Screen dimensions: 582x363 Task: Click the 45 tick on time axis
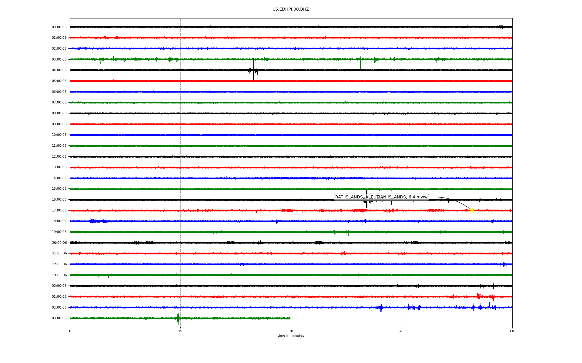pyautogui.click(x=402, y=331)
